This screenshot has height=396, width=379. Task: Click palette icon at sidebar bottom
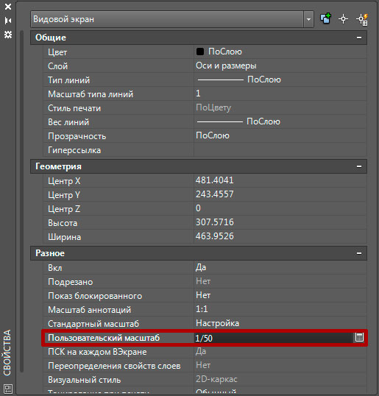pyautogui.click(x=8, y=389)
